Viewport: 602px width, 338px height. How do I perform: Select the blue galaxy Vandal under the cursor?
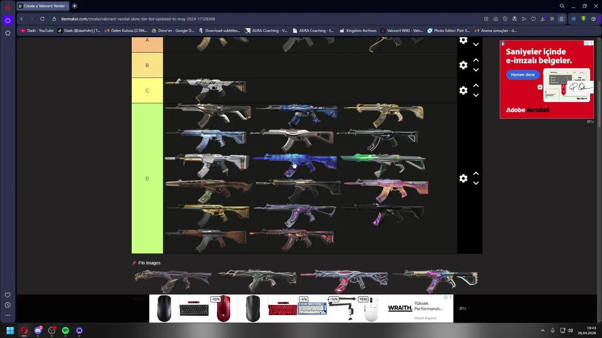295,165
